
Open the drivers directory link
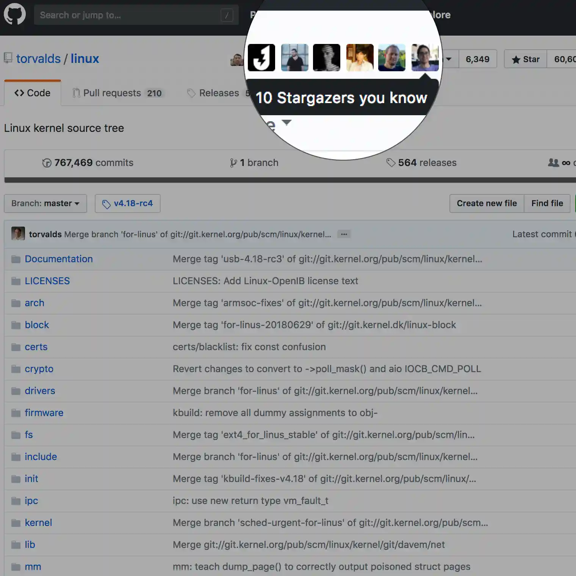40,391
